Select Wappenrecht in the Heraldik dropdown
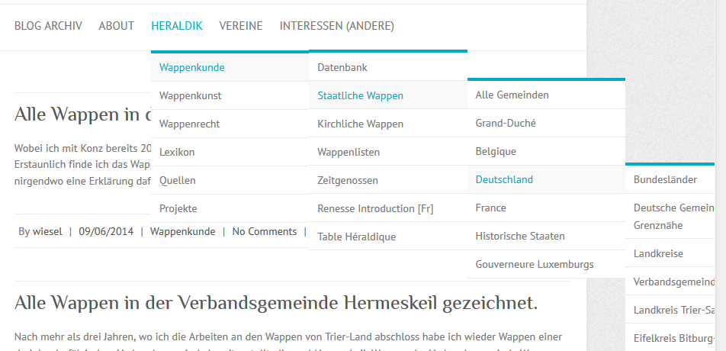This screenshot has width=726, height=351. pyautogui.click(x=191, y=124)
